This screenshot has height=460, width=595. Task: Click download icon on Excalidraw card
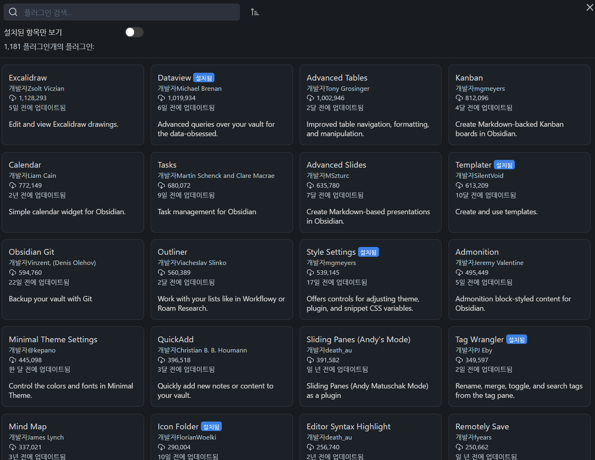(13, 98)
